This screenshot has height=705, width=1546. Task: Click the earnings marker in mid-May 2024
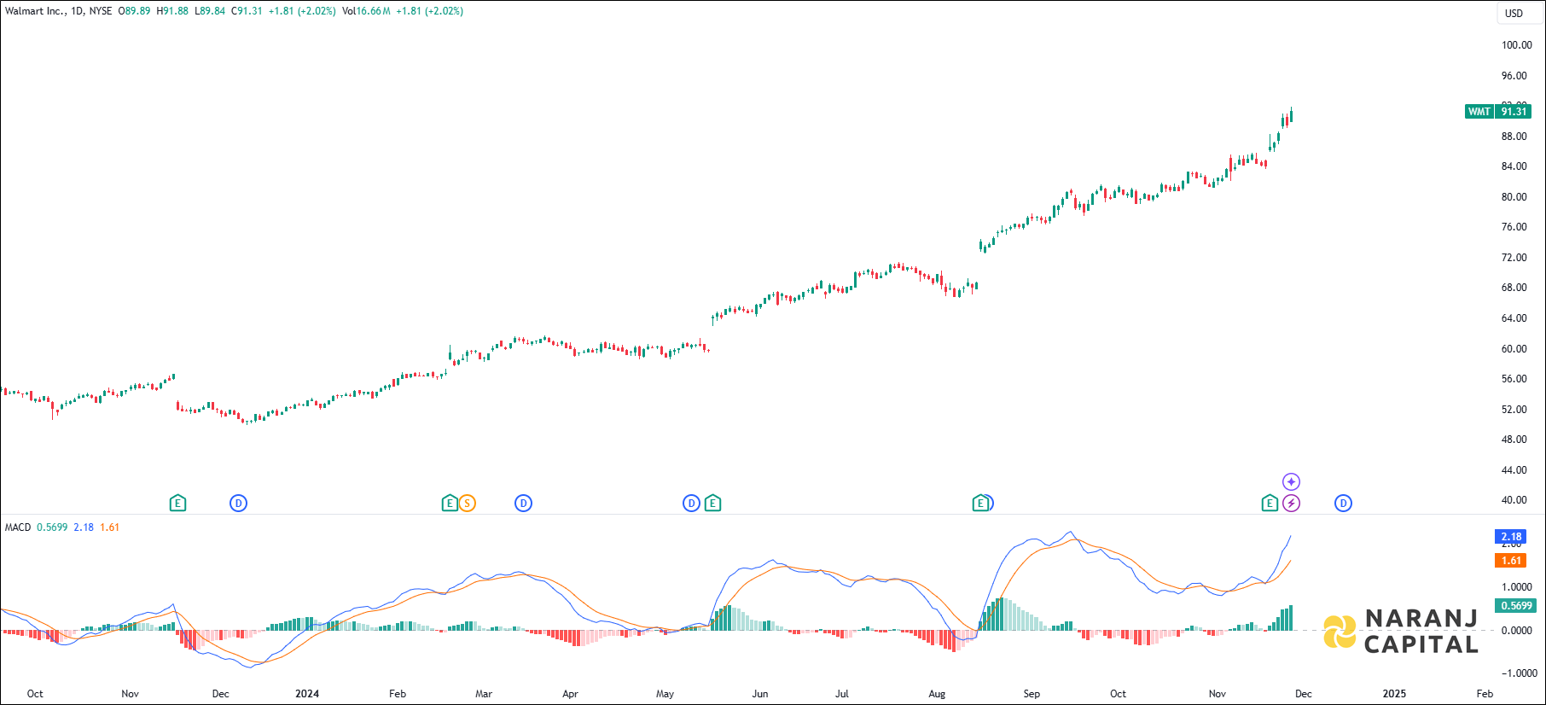tap(712, 504)
